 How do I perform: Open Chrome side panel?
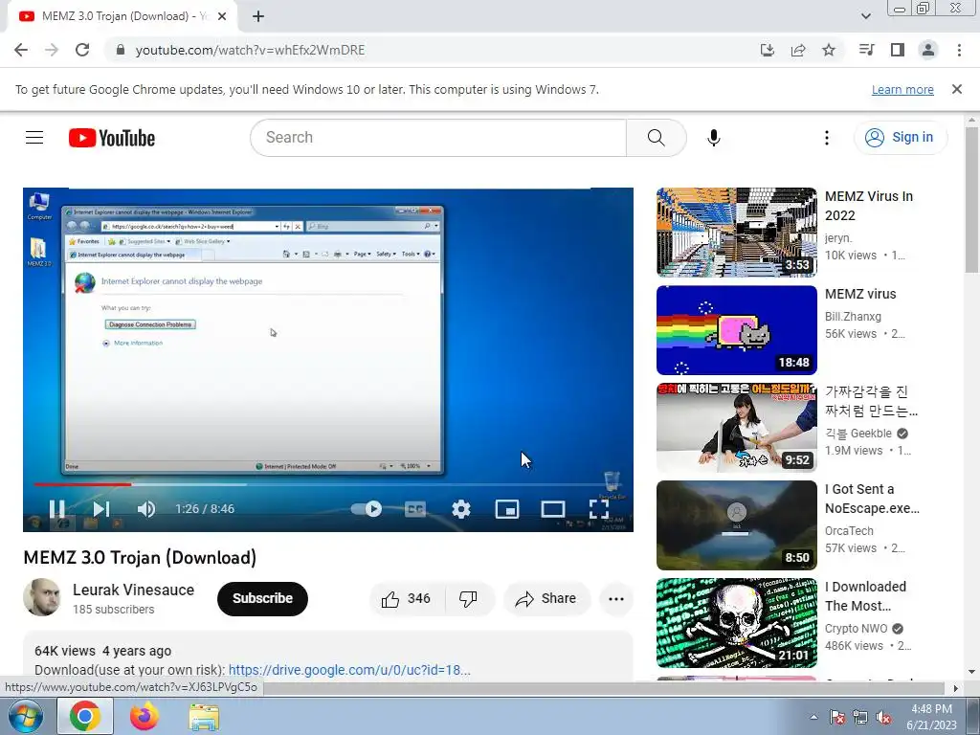pos(898,50)
